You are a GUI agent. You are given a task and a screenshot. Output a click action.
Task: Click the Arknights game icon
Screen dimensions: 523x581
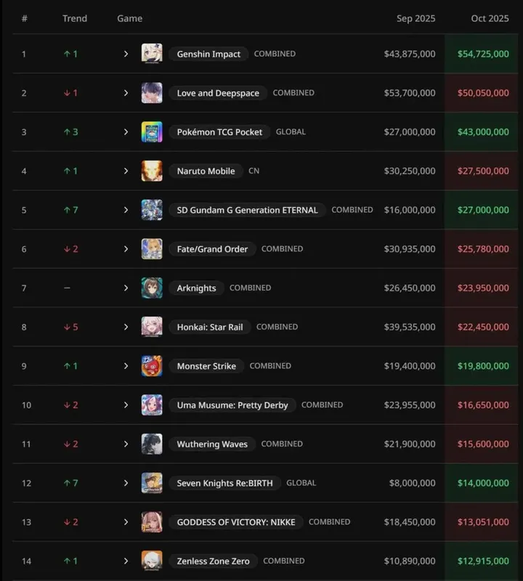[x=152, y=288]
